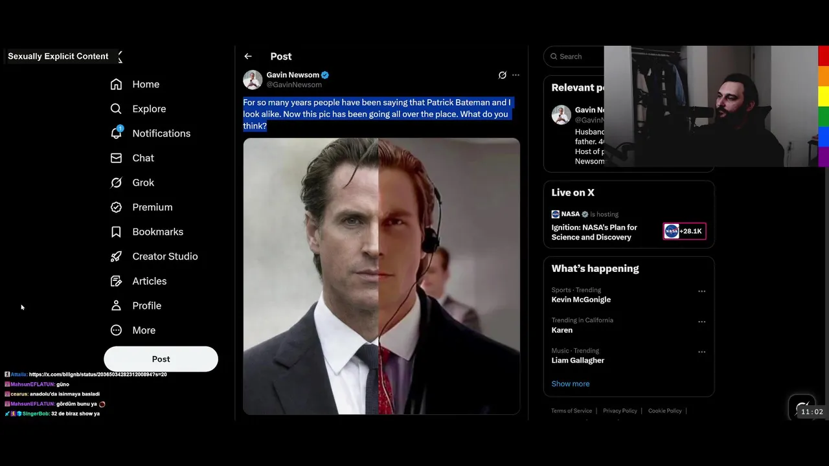Click inside the Search field
Screen dimensions: 829x466
pos(574,56)
